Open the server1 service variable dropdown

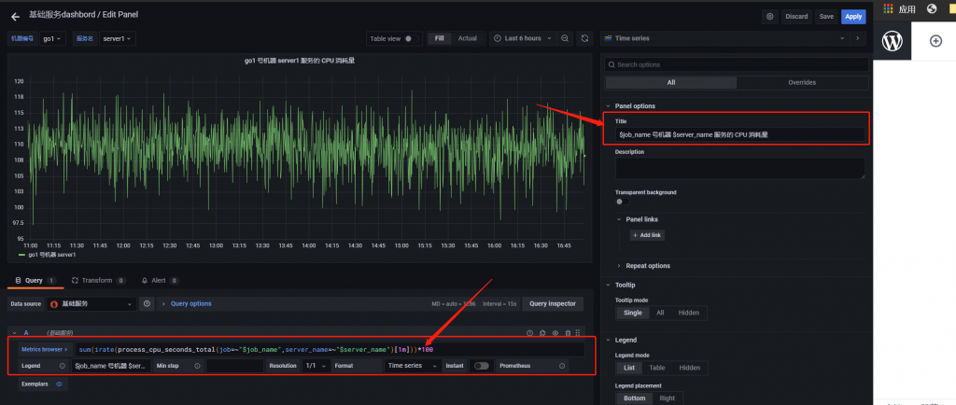(118, 38)
